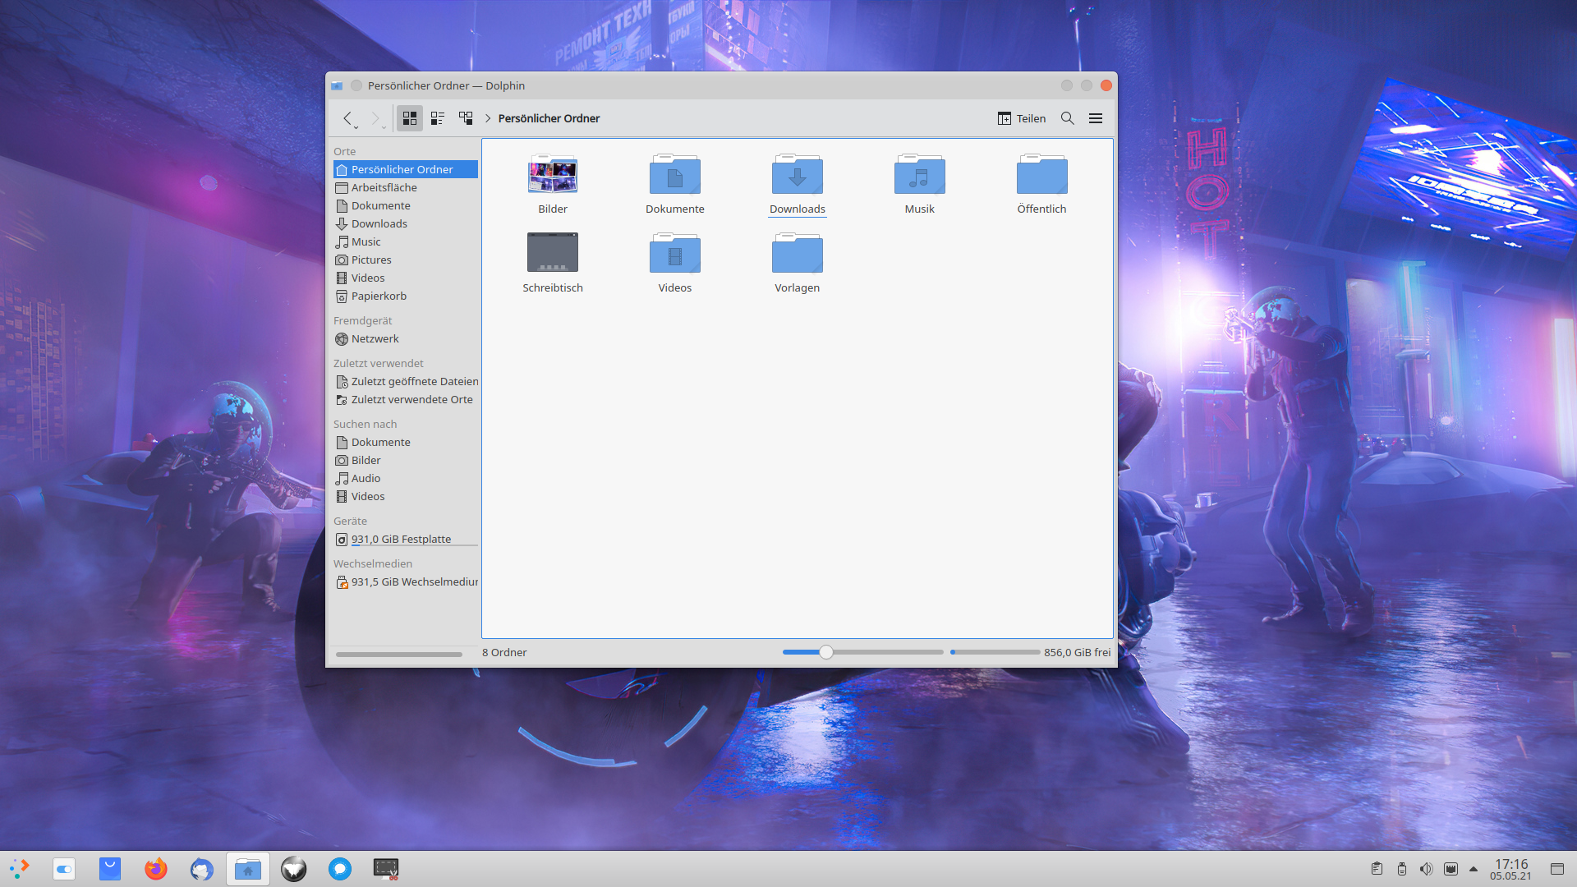Click the zoom slider handle

point(826,652)
